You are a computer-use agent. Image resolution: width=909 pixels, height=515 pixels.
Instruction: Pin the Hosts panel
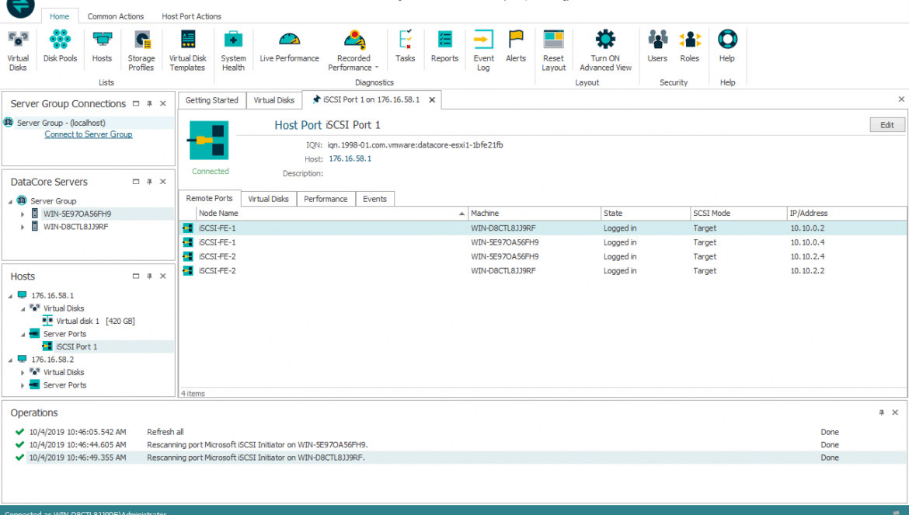150,277
